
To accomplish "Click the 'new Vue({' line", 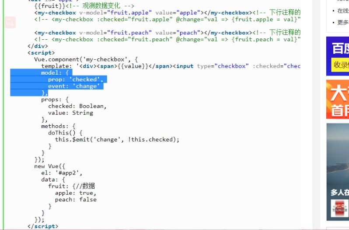I will point(49,166).
